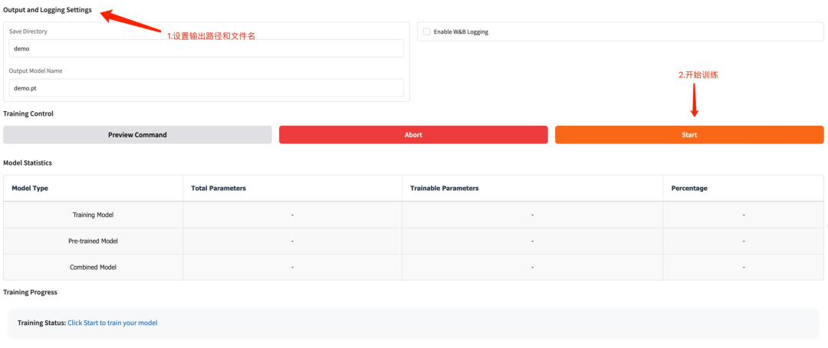Viewport: 828px width, 348px height.
Task: Select the Trainable Parameters column header
Action: pyautogui.click(x=444, y=188)
